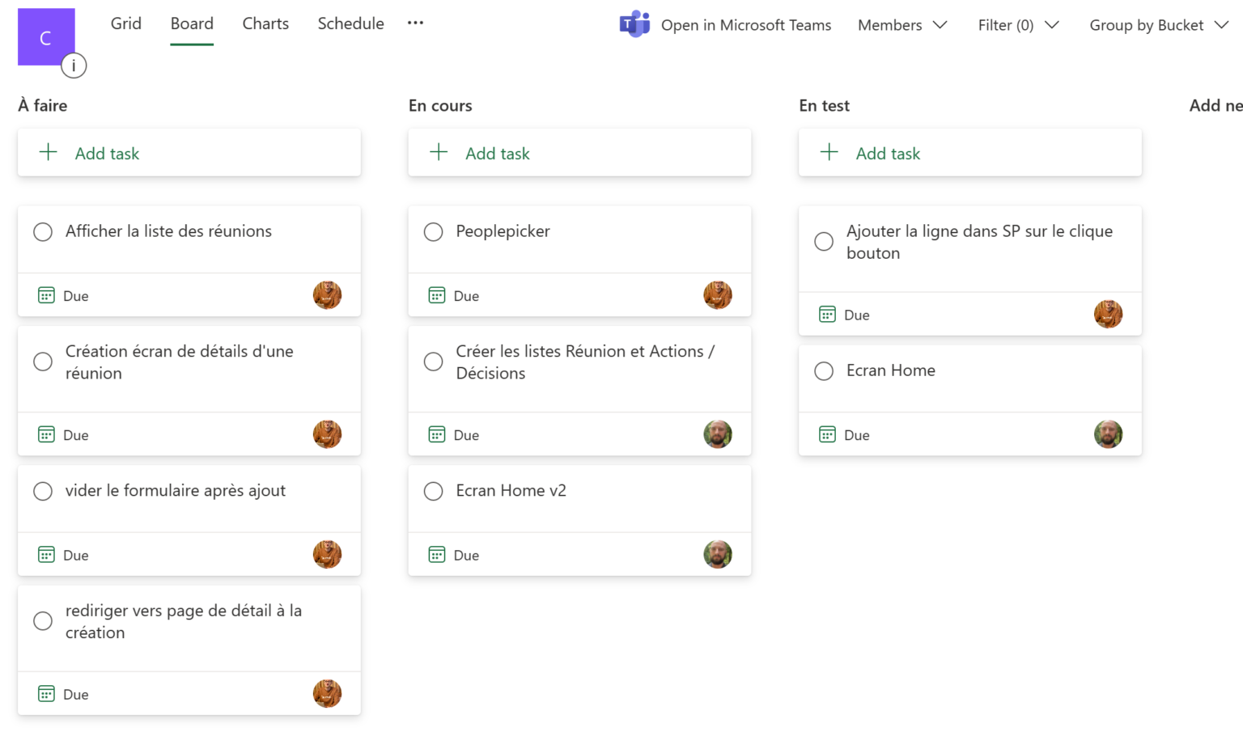
Task: Switch to the Charts tab
Action: tap(265, 23)
